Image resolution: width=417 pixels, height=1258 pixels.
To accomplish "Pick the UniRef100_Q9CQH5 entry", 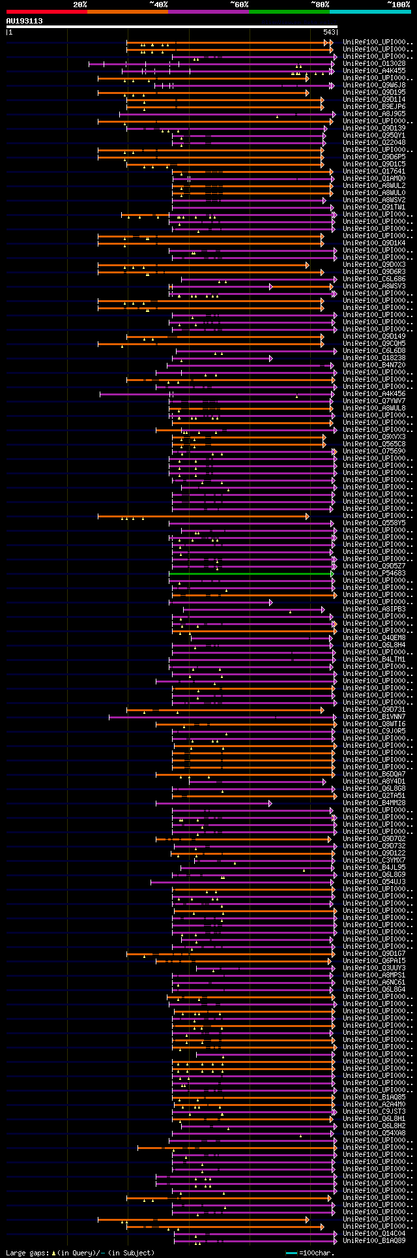I will (x=374, y=343).
